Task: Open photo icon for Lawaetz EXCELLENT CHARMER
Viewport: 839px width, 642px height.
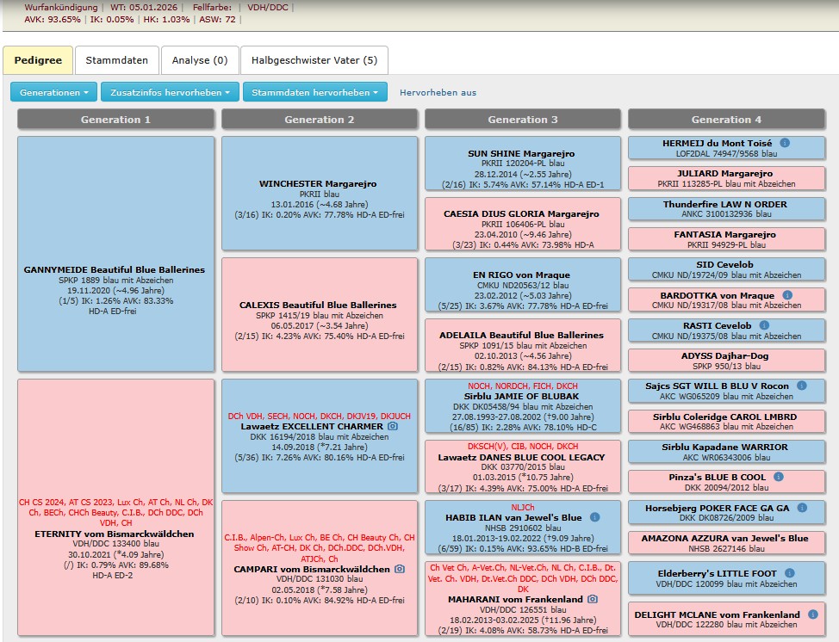Action: pyautogui.click(x=392, y=426)
